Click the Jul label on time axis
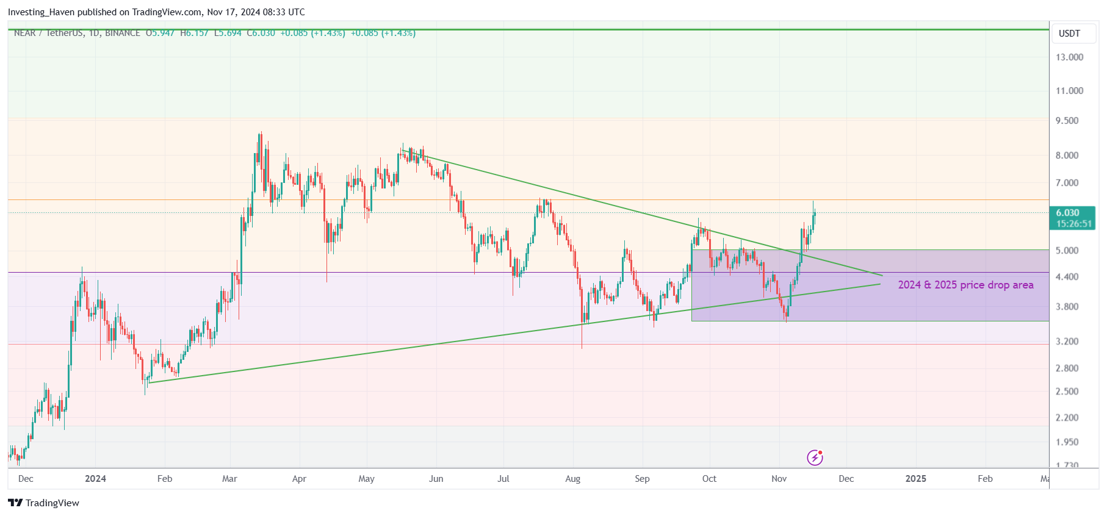1107x516 pixels. [x=503, y=479]
